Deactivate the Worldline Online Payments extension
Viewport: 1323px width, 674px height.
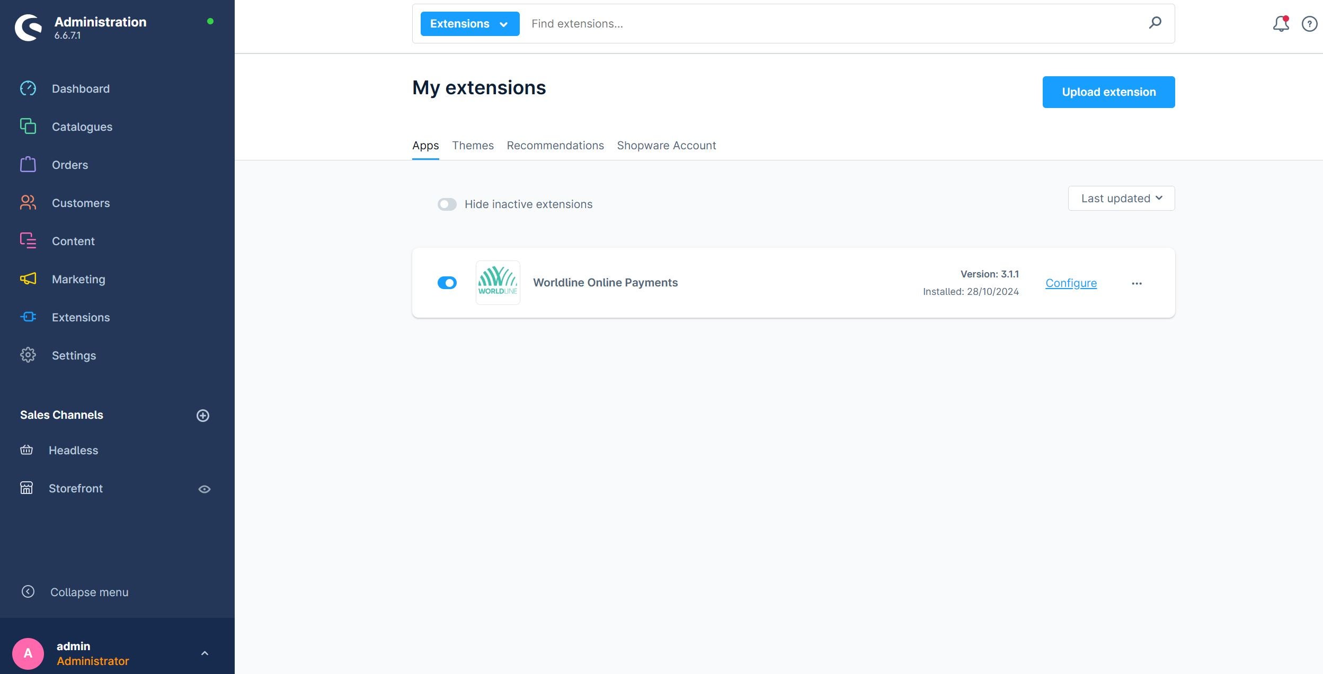447,283
